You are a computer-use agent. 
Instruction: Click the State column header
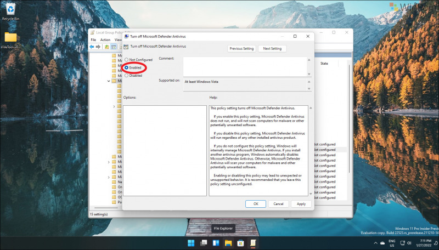point(324,64)
